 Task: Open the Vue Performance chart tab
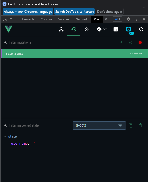[x=116, y=29]
